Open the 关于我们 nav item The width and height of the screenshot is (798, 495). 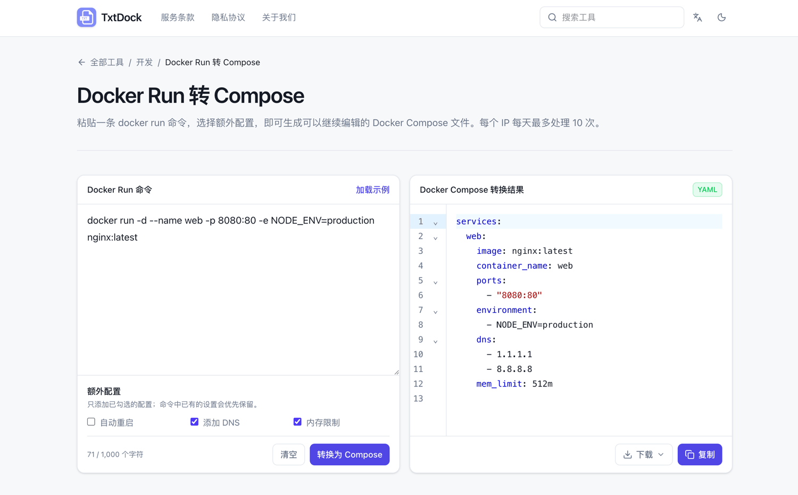(279, 18)
